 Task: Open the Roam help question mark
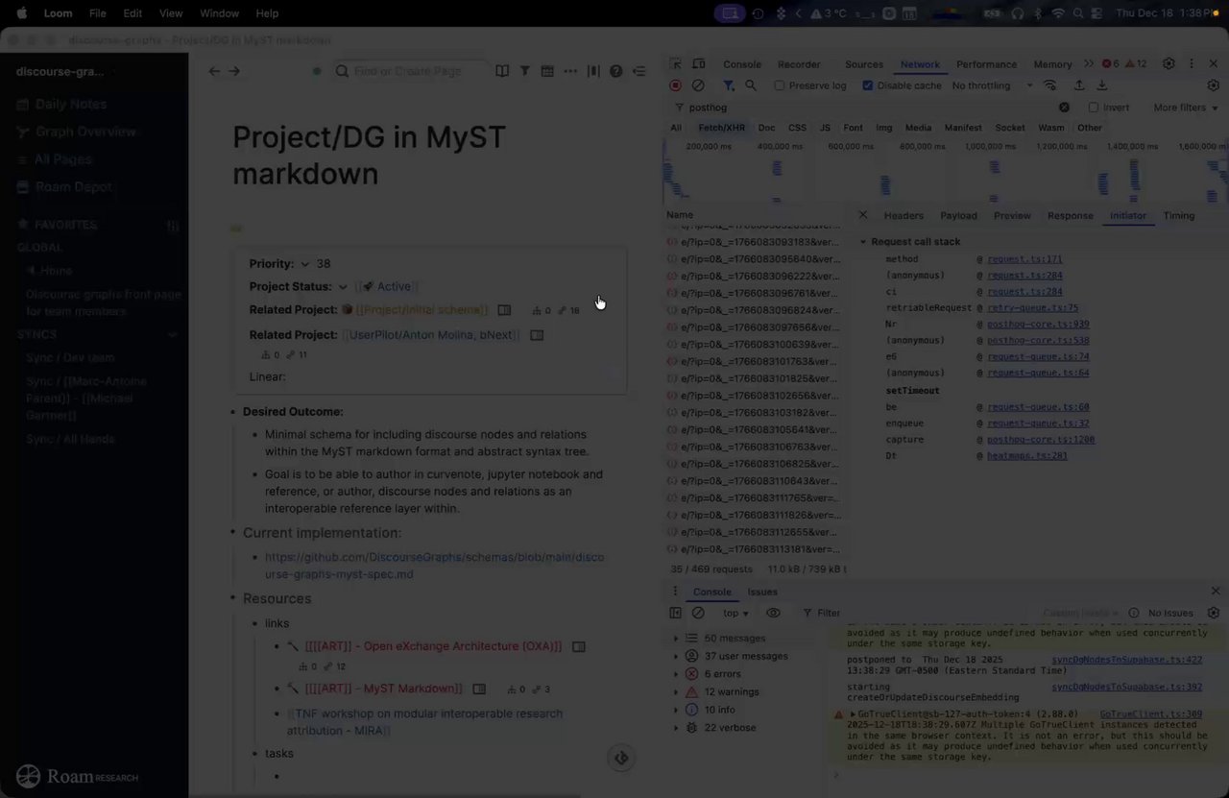tap(616, 71)
